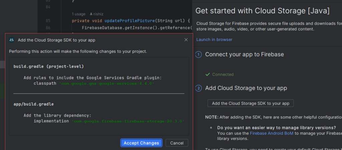The width and height of the screenshot is (342, 150).
Task: Close the Add Cloud Storage SDK dialog
Action: coord(186,40)
